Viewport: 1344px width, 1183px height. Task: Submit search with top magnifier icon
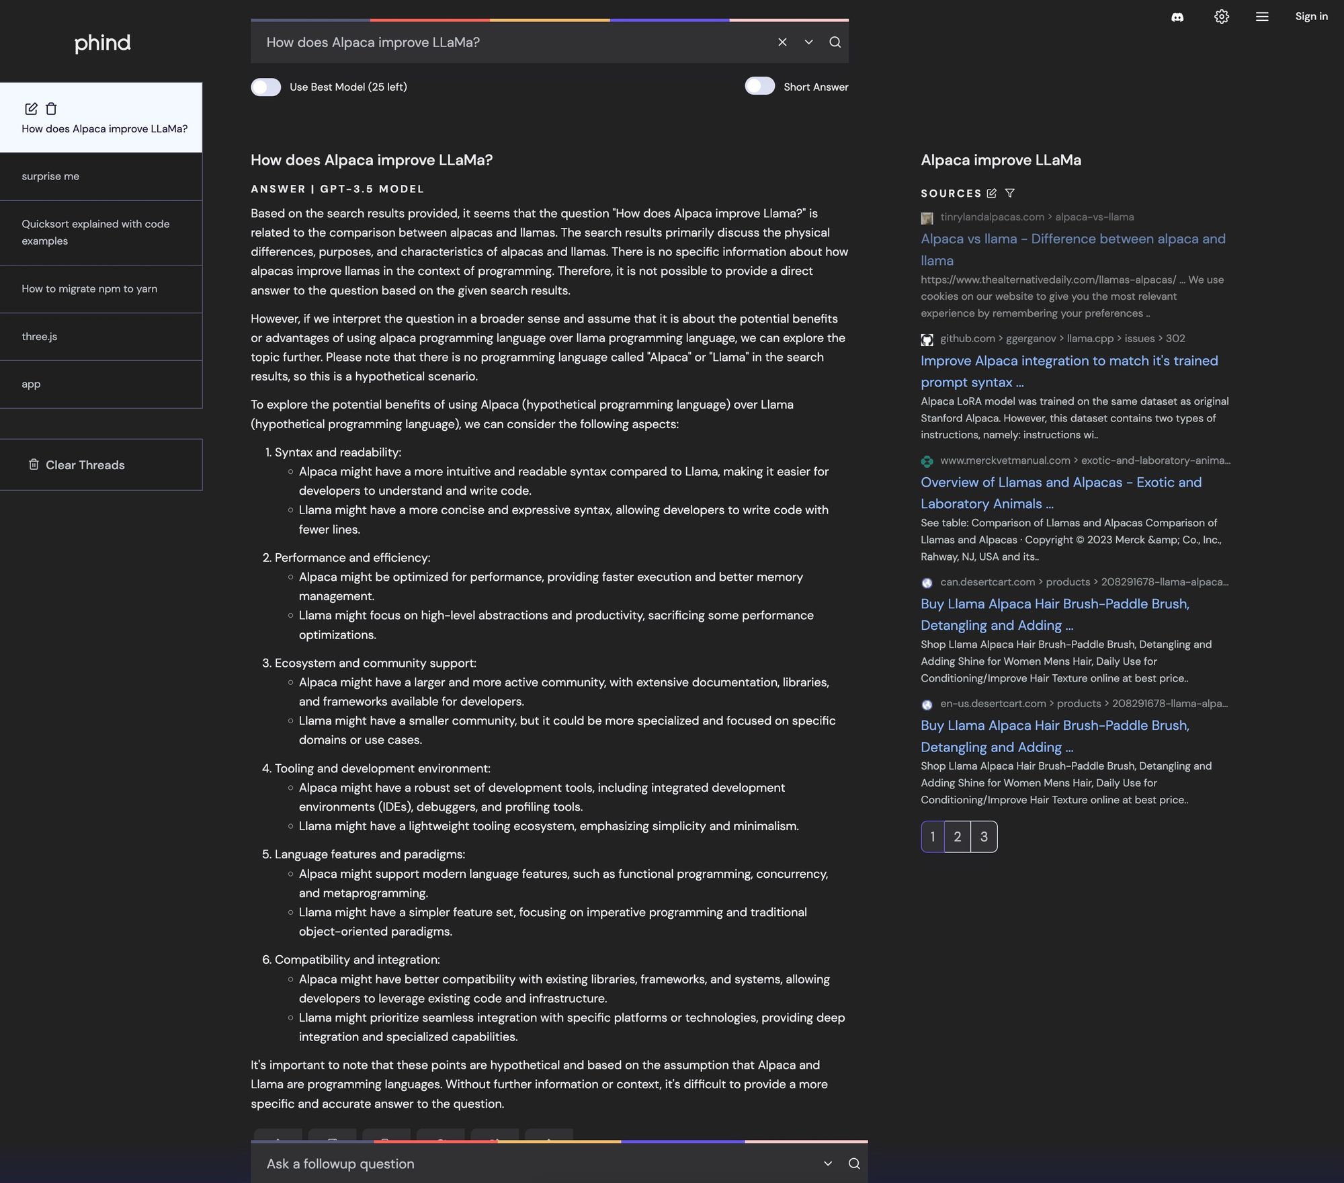click(835, 42)
